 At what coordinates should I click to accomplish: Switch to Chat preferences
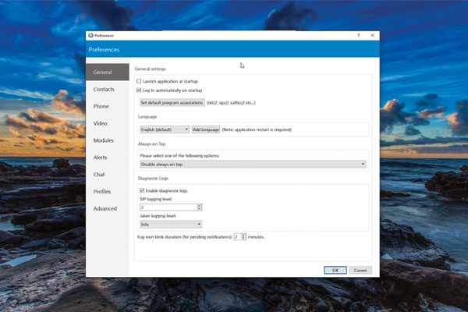[108, 174]
